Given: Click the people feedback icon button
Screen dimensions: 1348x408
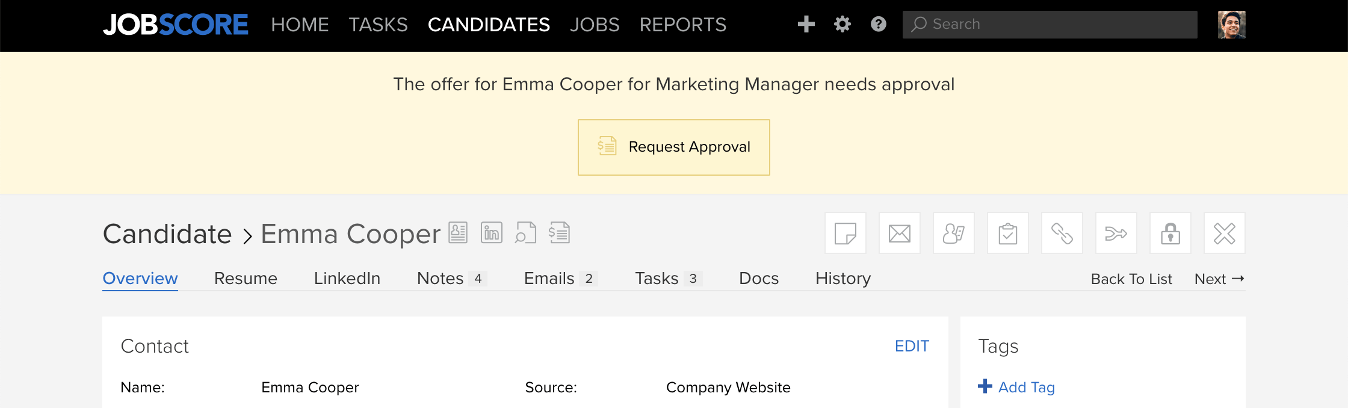Looking at the screenshot, I should pyautogui.click(x=954, y=233).
